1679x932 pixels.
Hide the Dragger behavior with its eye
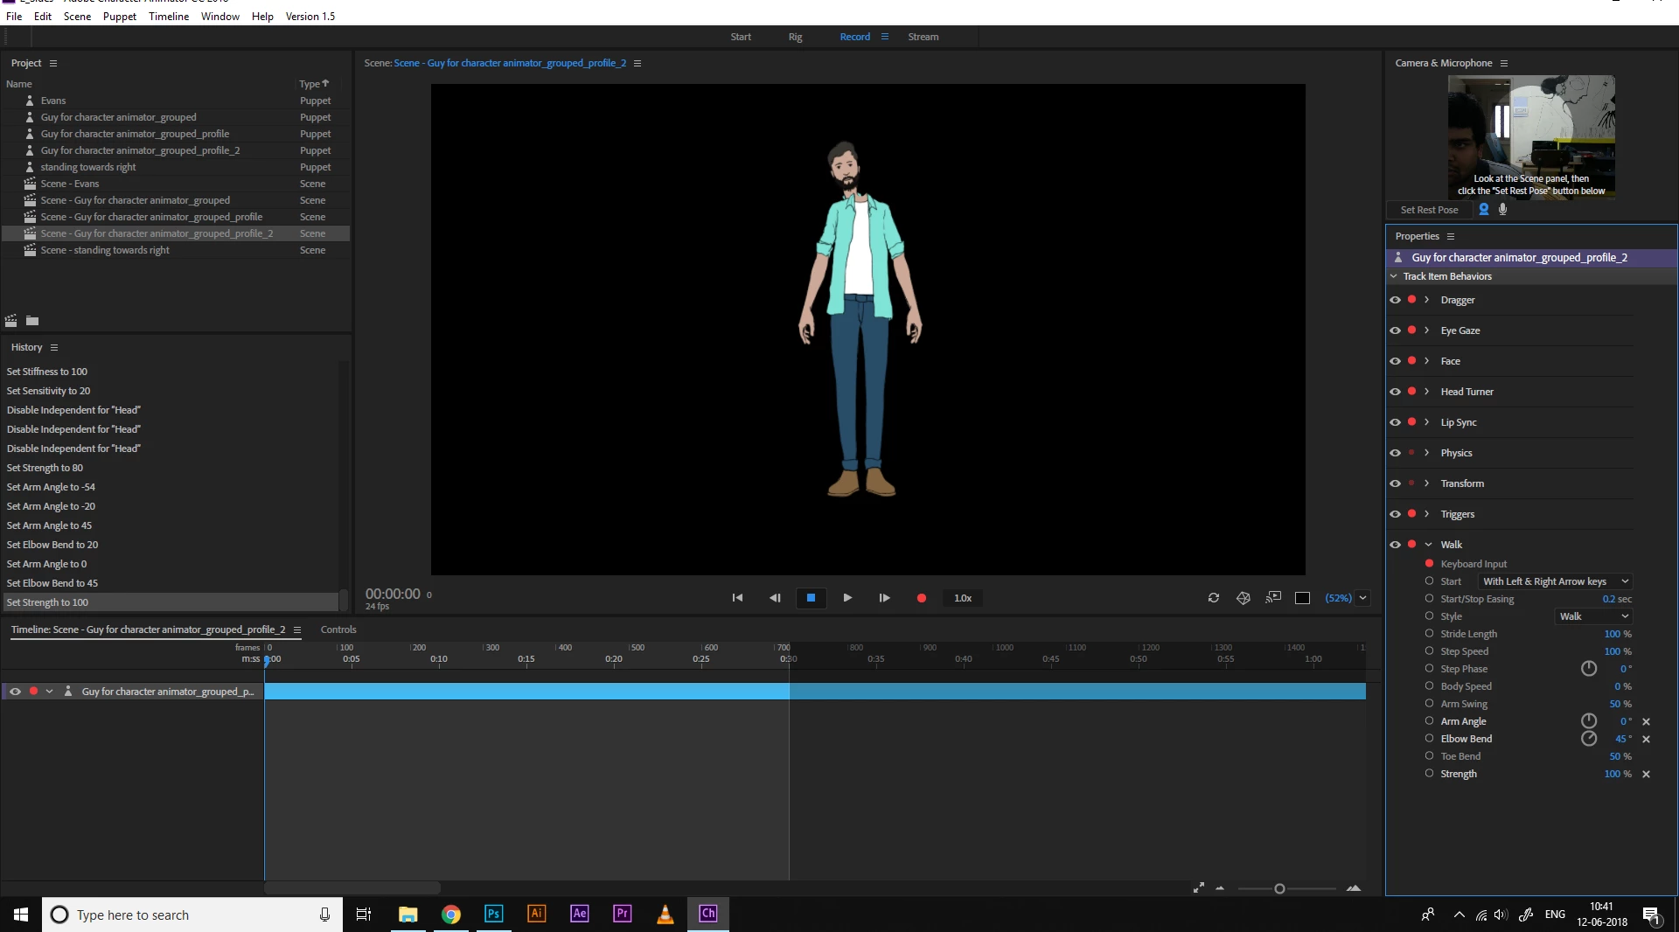pyautogui.click(x=1395, y=300)
